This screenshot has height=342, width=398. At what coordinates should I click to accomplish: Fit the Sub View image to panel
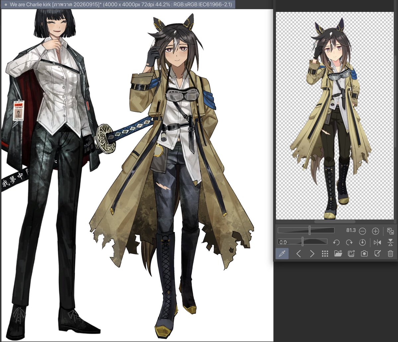pos(390,231)
